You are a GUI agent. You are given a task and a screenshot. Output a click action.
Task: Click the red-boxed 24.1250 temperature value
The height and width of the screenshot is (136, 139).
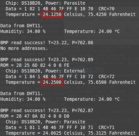pyautogui.click(x=52, y=15)
